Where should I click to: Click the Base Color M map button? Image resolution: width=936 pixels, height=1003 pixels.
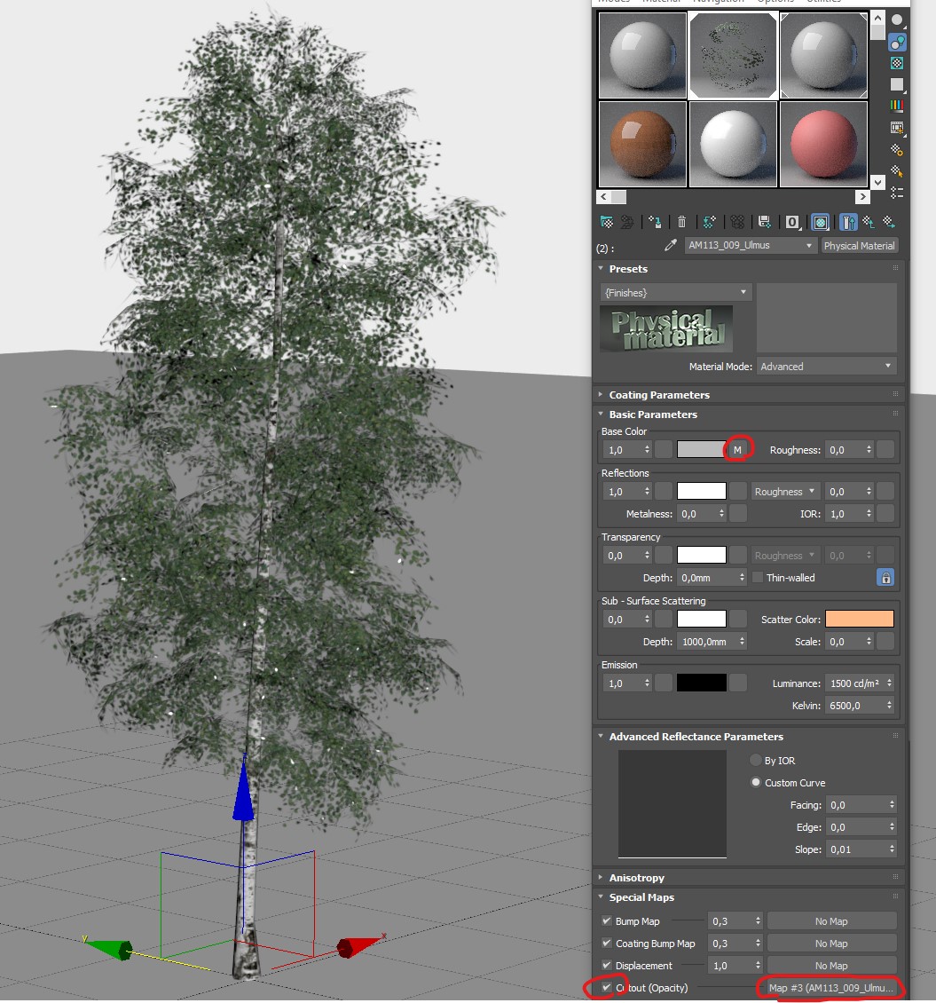tap(738, 450)
